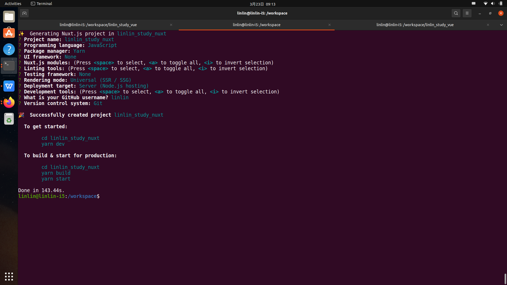Open the Terminal app menu in top bar
The height and width of the screenshot is (285, 507).
[41, 4]
